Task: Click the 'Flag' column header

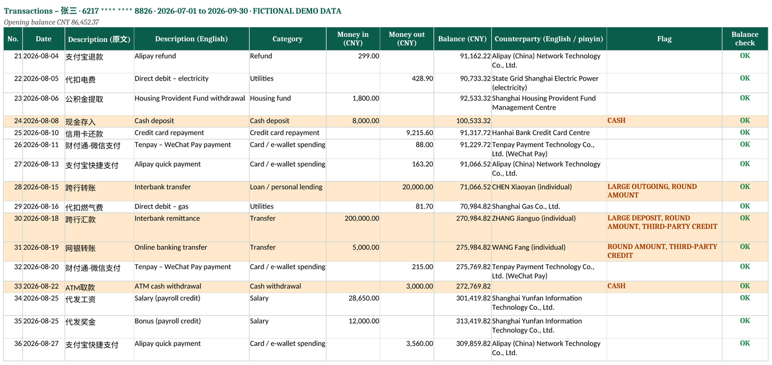Action: (x=664, y=39)
